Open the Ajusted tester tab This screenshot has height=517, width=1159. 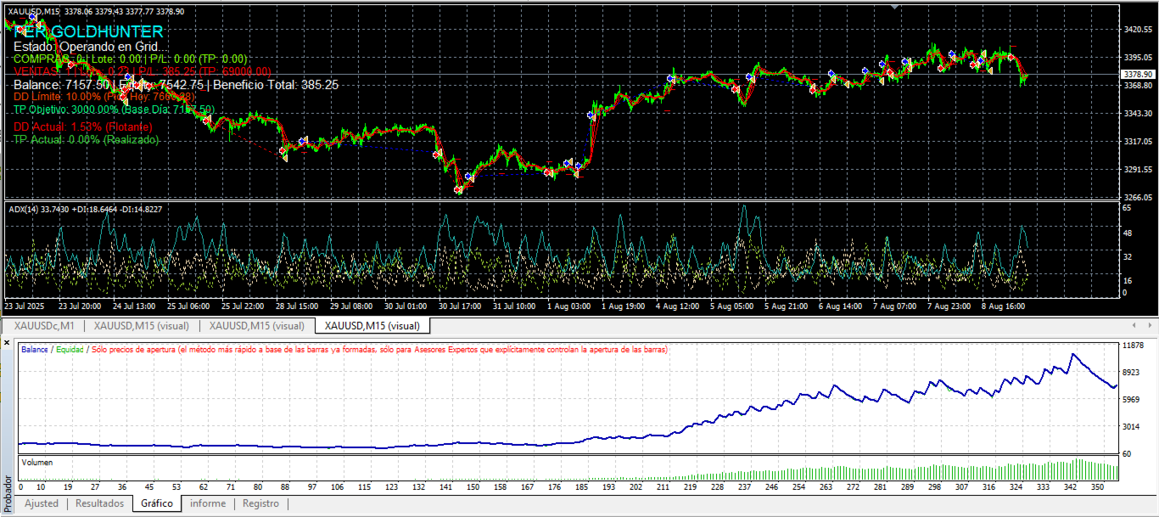tap(42, 503)
